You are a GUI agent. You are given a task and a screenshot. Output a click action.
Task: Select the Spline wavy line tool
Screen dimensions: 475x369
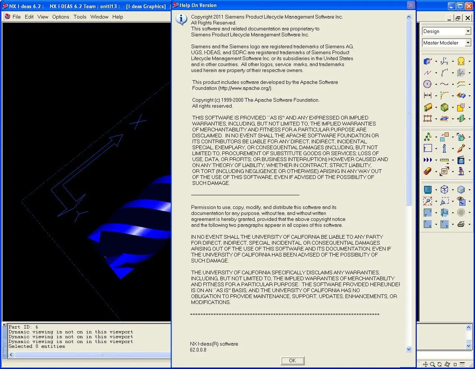[x=444, y=84]
